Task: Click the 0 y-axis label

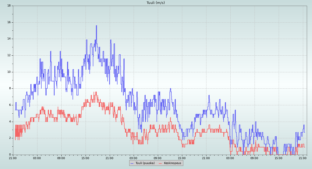Action: click(10, 155)
